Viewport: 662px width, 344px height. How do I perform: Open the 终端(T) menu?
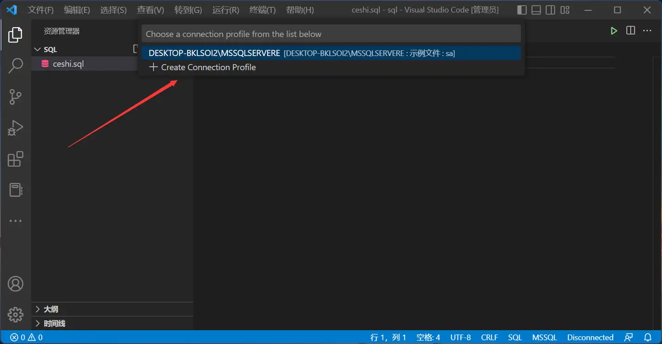(263, 10)
